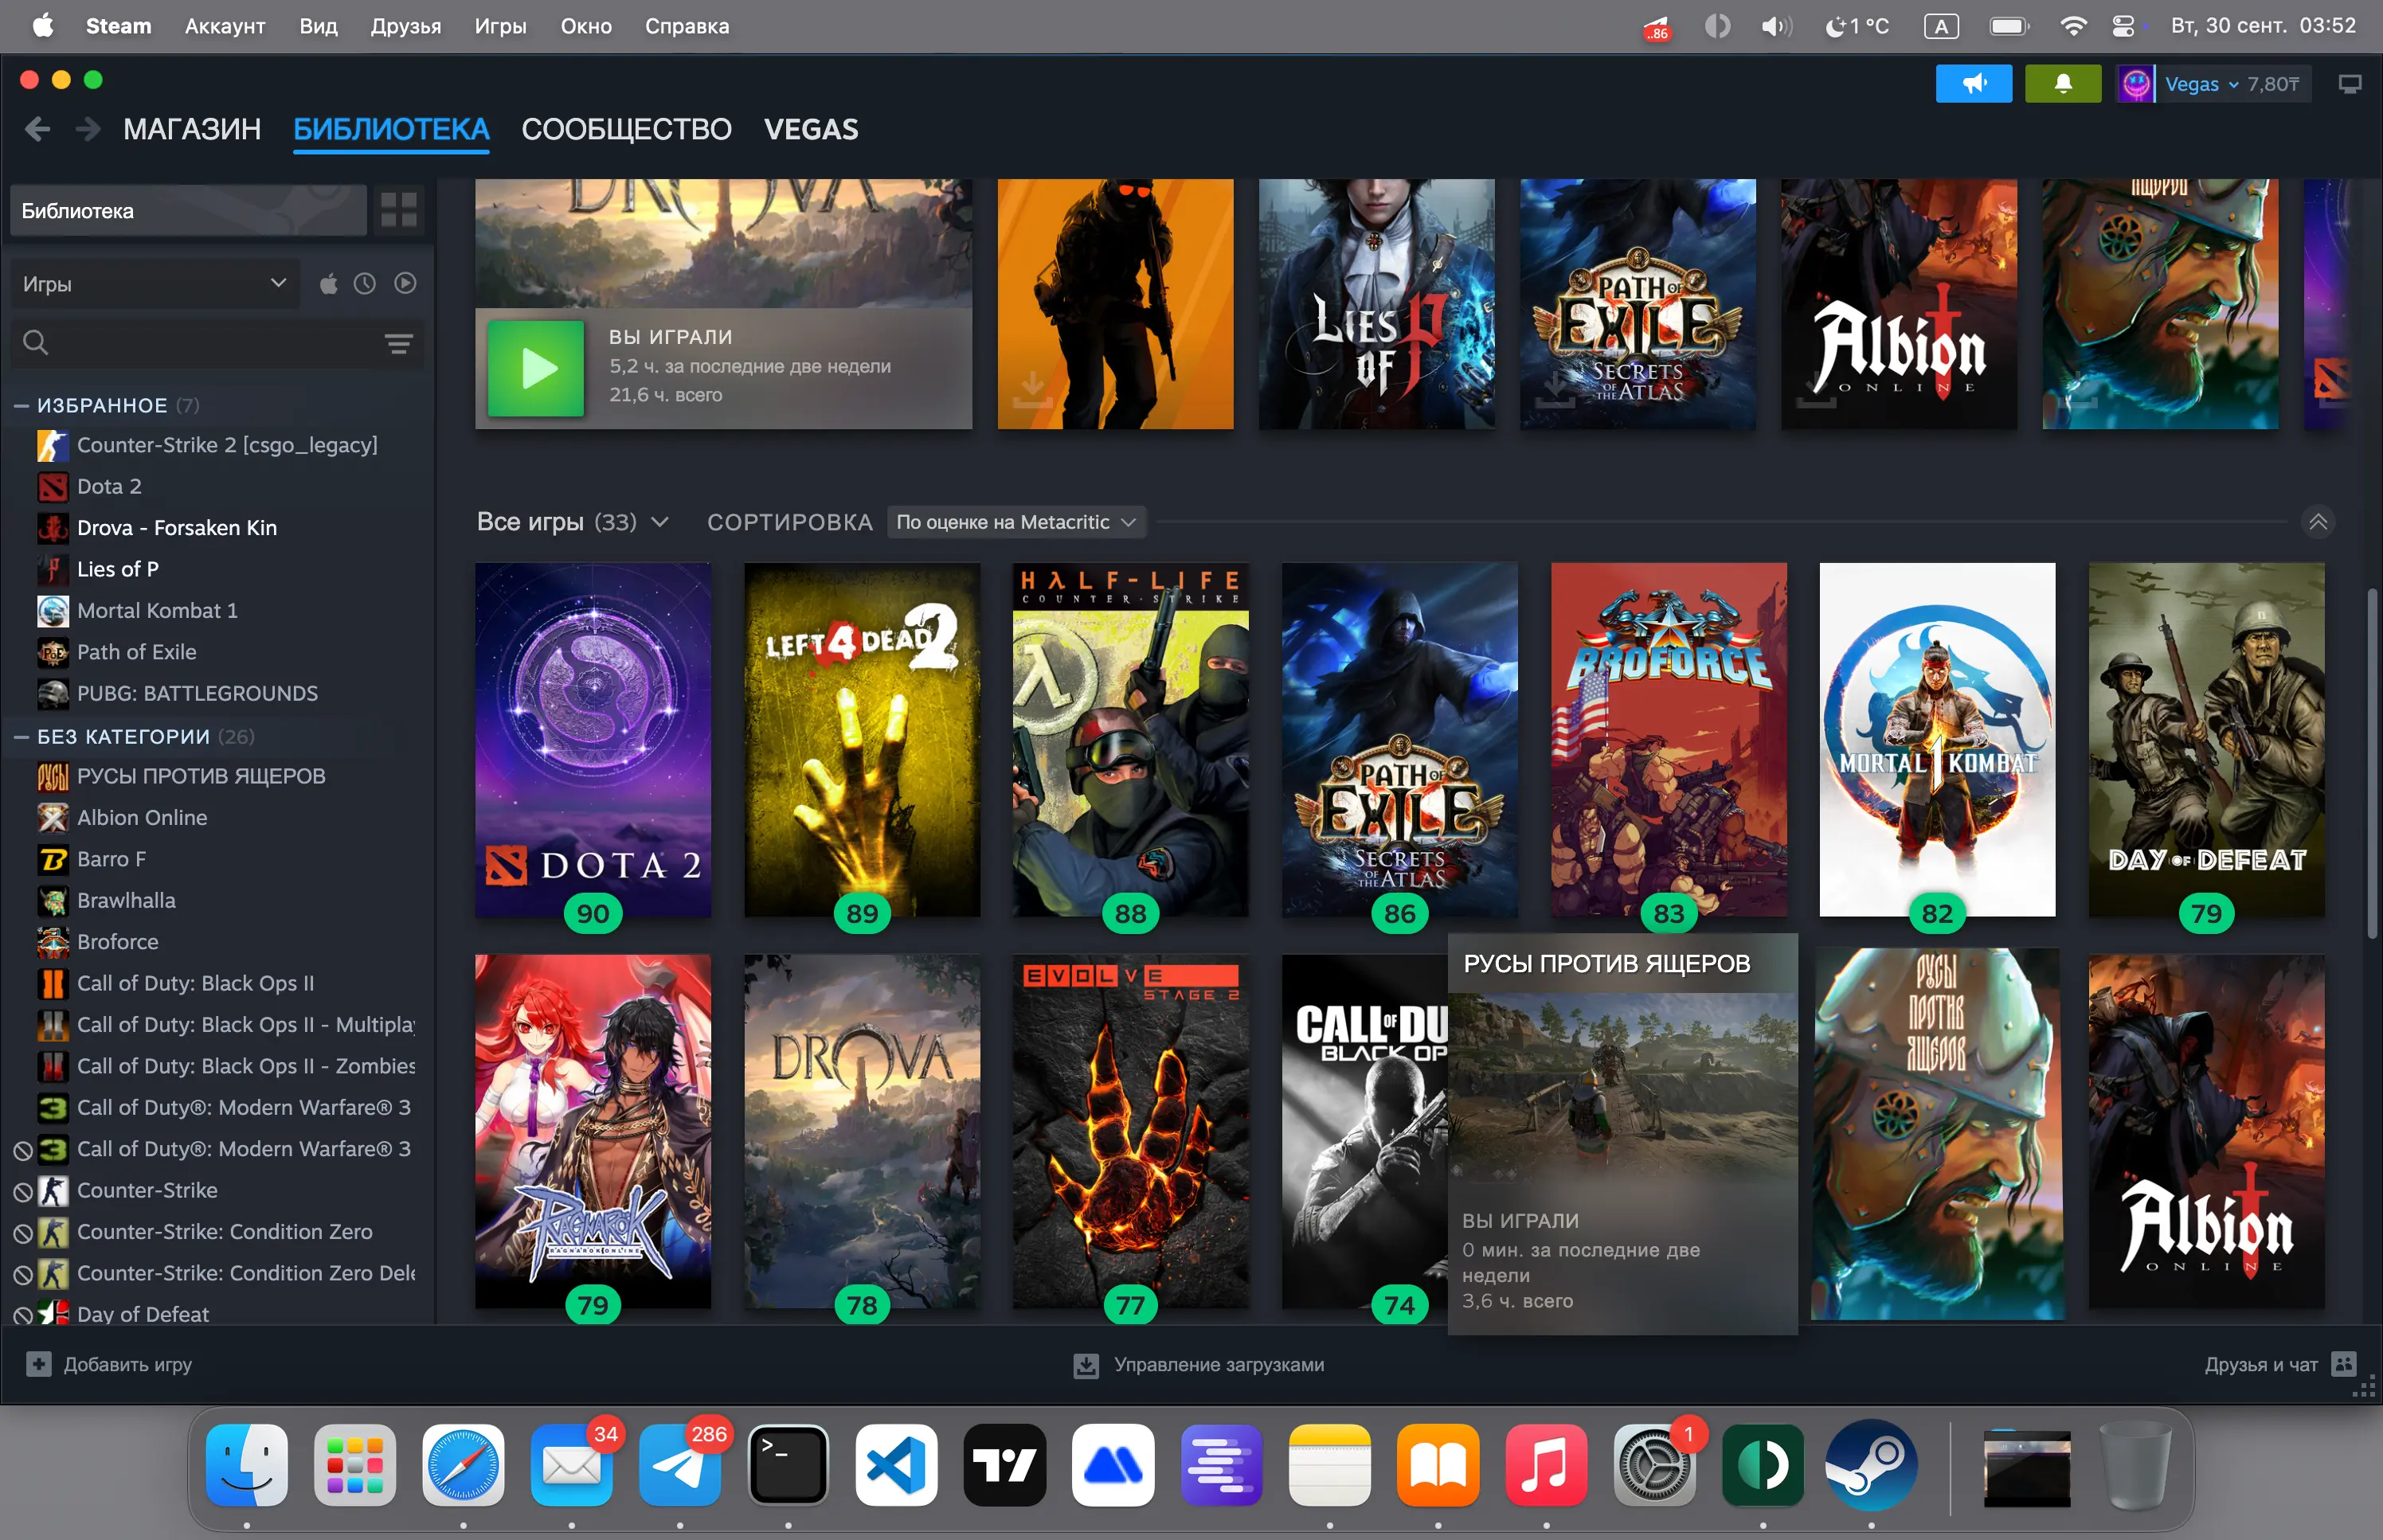Click the forward navigation arrow
Image resolution: width=2383 pixels, height=1540 pixels.
coord(88,129)
